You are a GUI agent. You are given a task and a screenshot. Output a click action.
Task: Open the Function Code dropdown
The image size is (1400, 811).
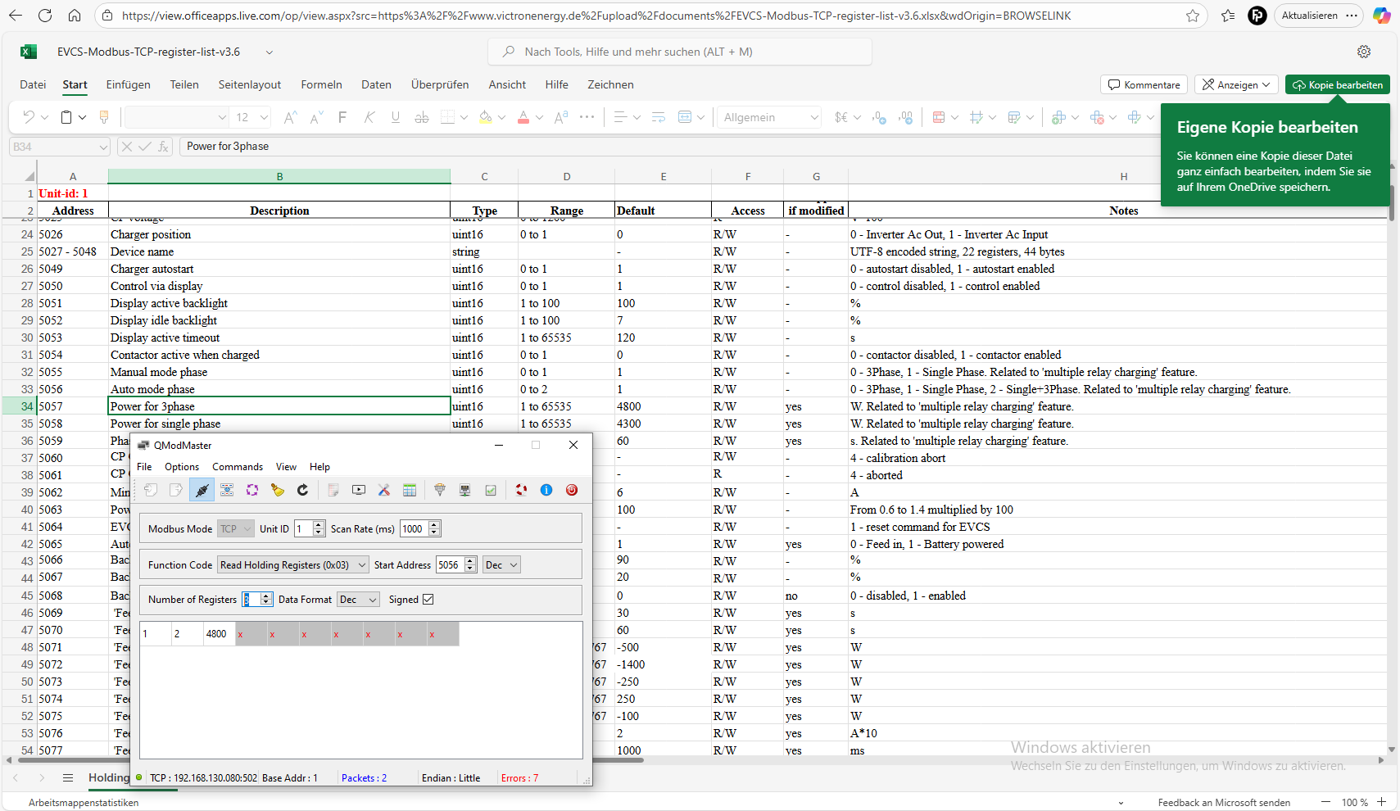(292, 564)
